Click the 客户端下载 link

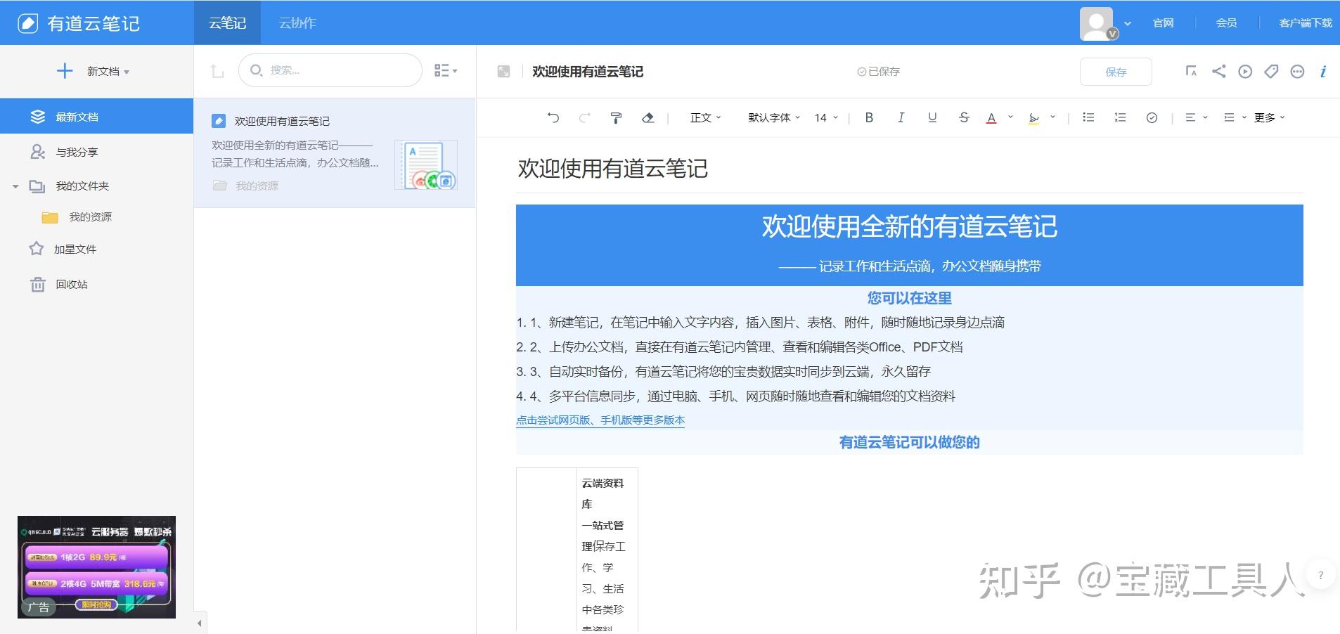point(1306,22)
